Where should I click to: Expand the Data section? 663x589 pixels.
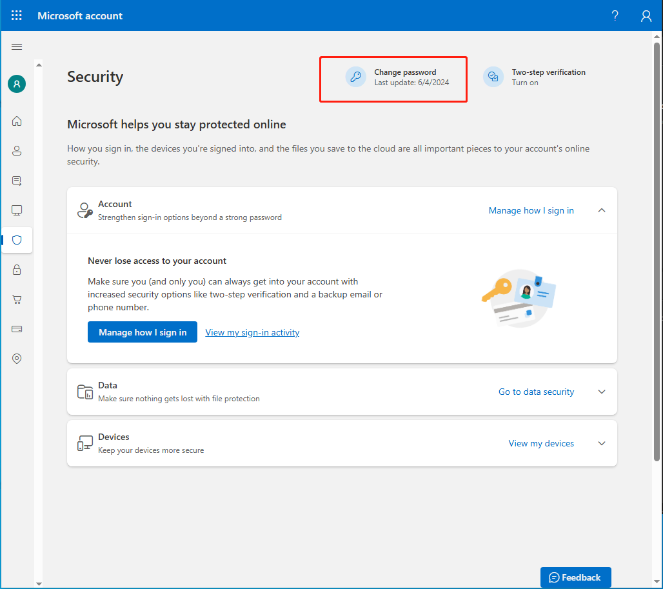(601, 392)
